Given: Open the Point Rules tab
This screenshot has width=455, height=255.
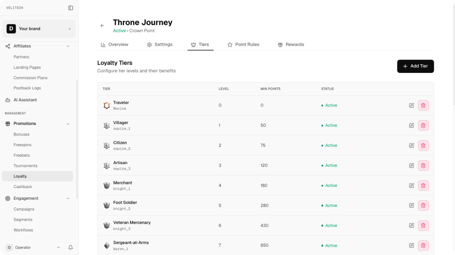Looking at the screenshot, I should (243, 45).
